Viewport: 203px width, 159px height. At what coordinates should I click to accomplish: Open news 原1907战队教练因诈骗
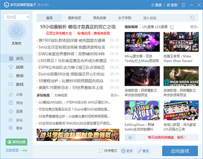pos(72,40)
